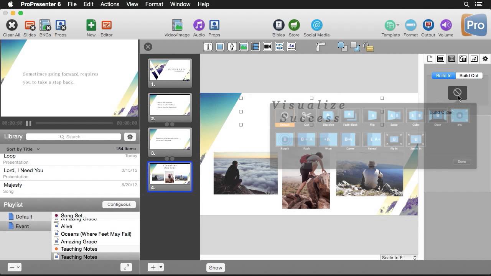Image resolution: width=491 pixels, height=276 pixels.
Task: Open object properties inspector tab
Action: [463, 59]
